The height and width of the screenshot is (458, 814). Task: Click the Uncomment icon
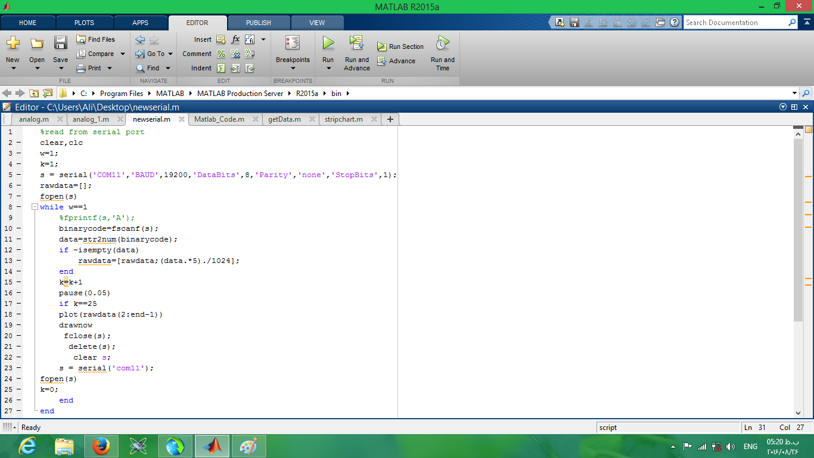[235, 54]
